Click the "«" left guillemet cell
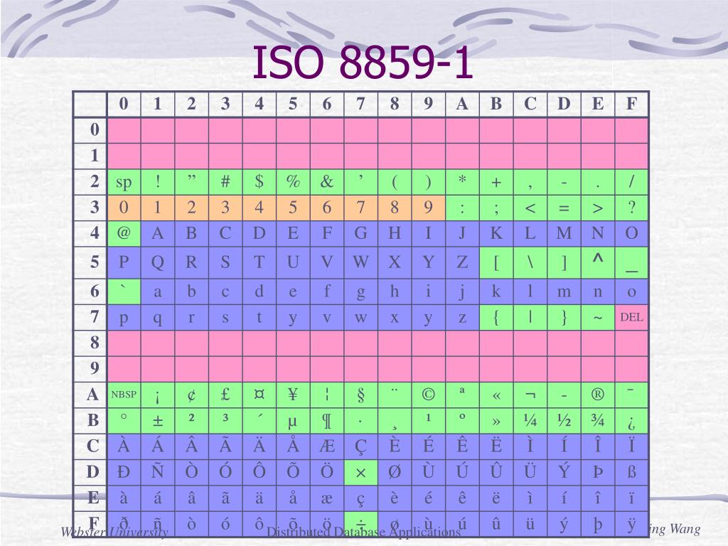 (x=496, y=395)
